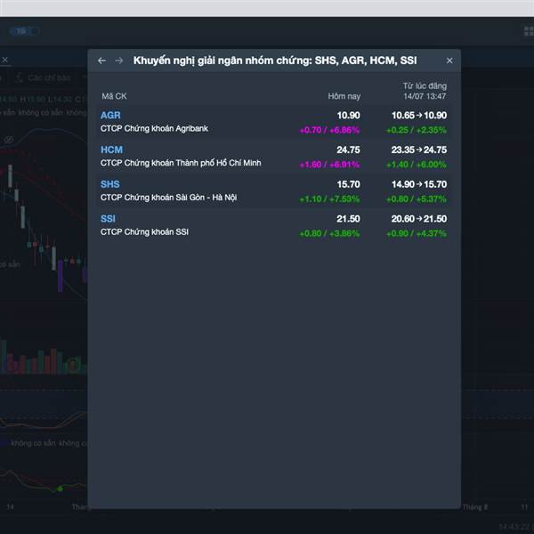This screenshot has width=534, height=534.
Task: Click SHS today's price 15.70
Action: pyautogui.click(x=348, y=184)
